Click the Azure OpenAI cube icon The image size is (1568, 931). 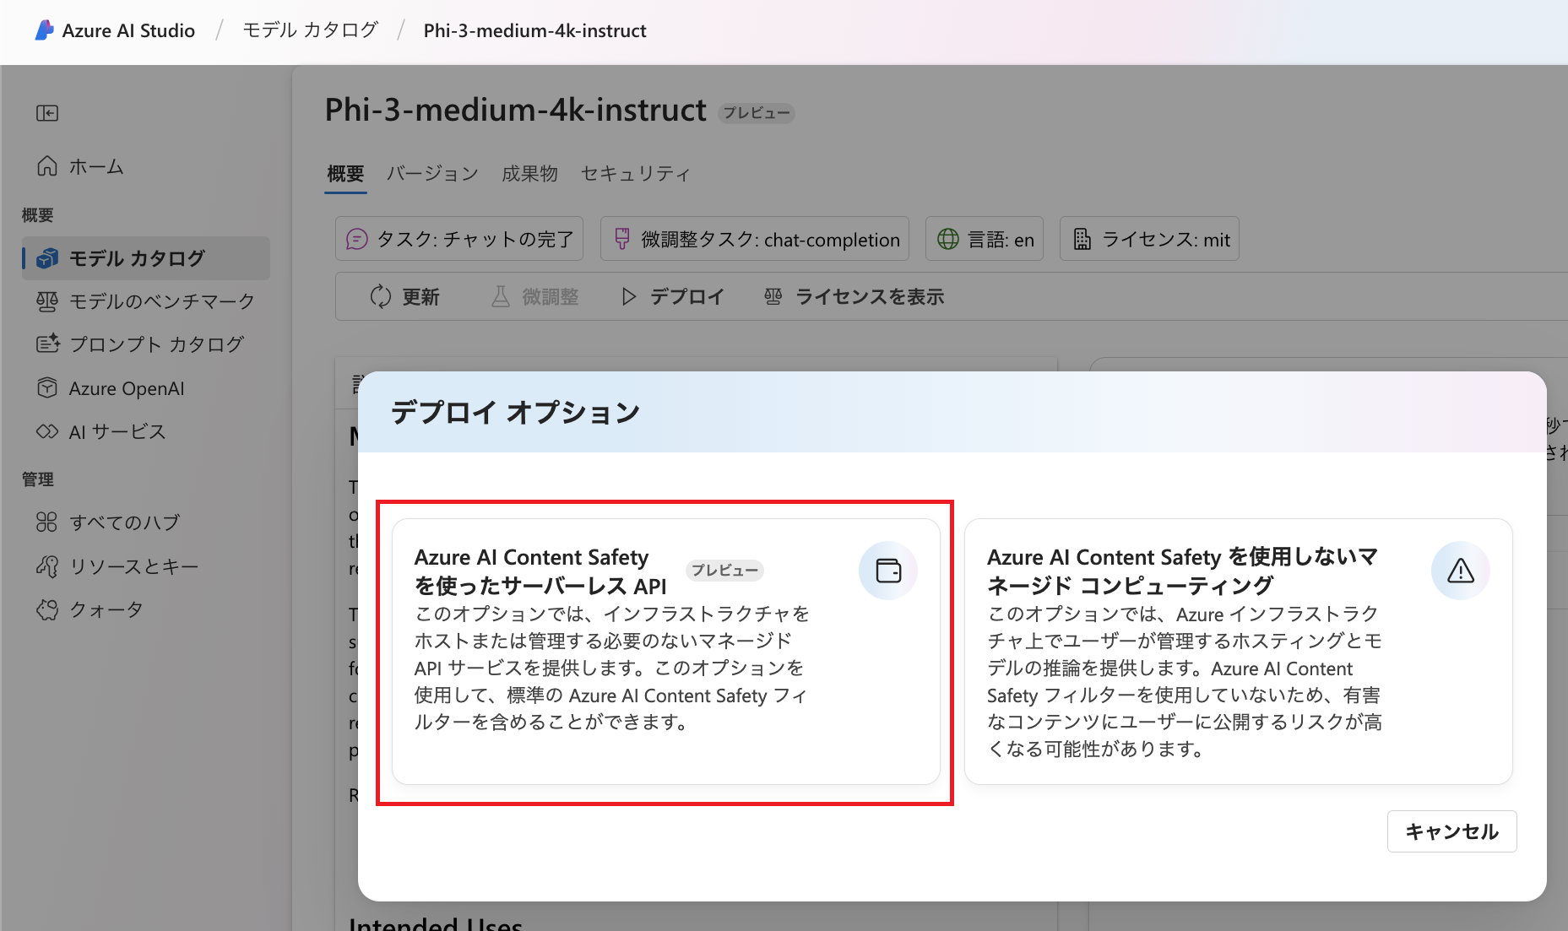47,388
